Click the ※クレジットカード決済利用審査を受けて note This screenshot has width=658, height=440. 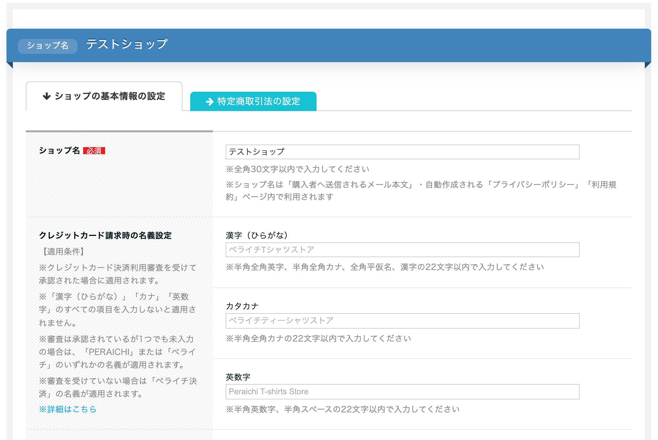[118, 274]
